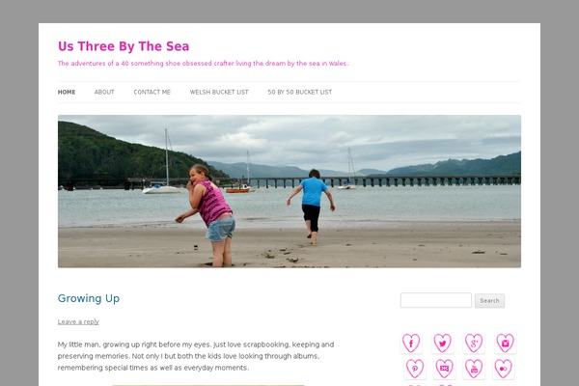Click the Us Three By The Sea title
The image size is (579, 386).
(x=124, y=46)
